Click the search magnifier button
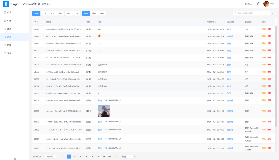Screen dimensions: 279x160 click(x=273, y=13)
